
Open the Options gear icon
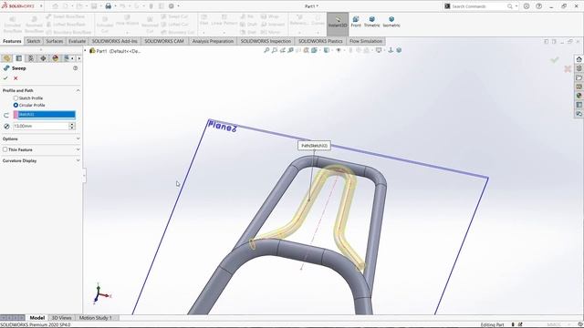coord(172,6)
